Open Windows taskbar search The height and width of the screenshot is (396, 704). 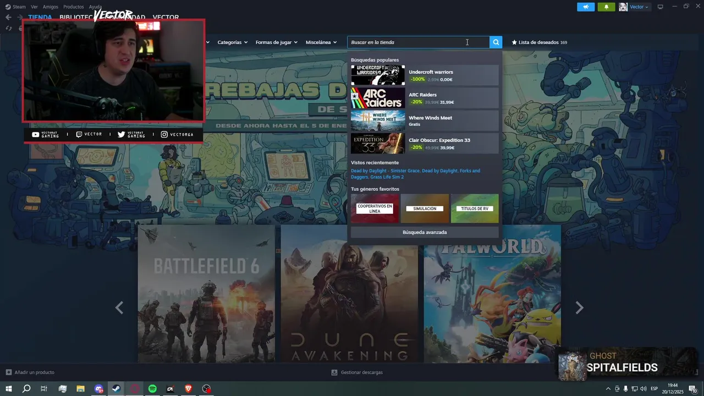coord(26,389)
